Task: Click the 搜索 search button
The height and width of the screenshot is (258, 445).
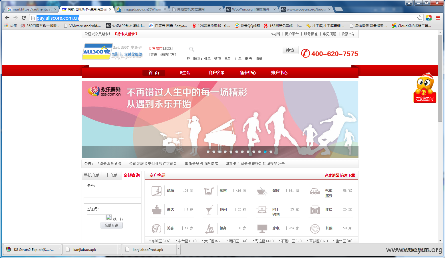Action: (290, 50)
